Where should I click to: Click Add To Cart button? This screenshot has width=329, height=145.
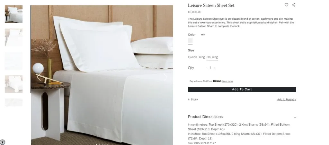242,89
